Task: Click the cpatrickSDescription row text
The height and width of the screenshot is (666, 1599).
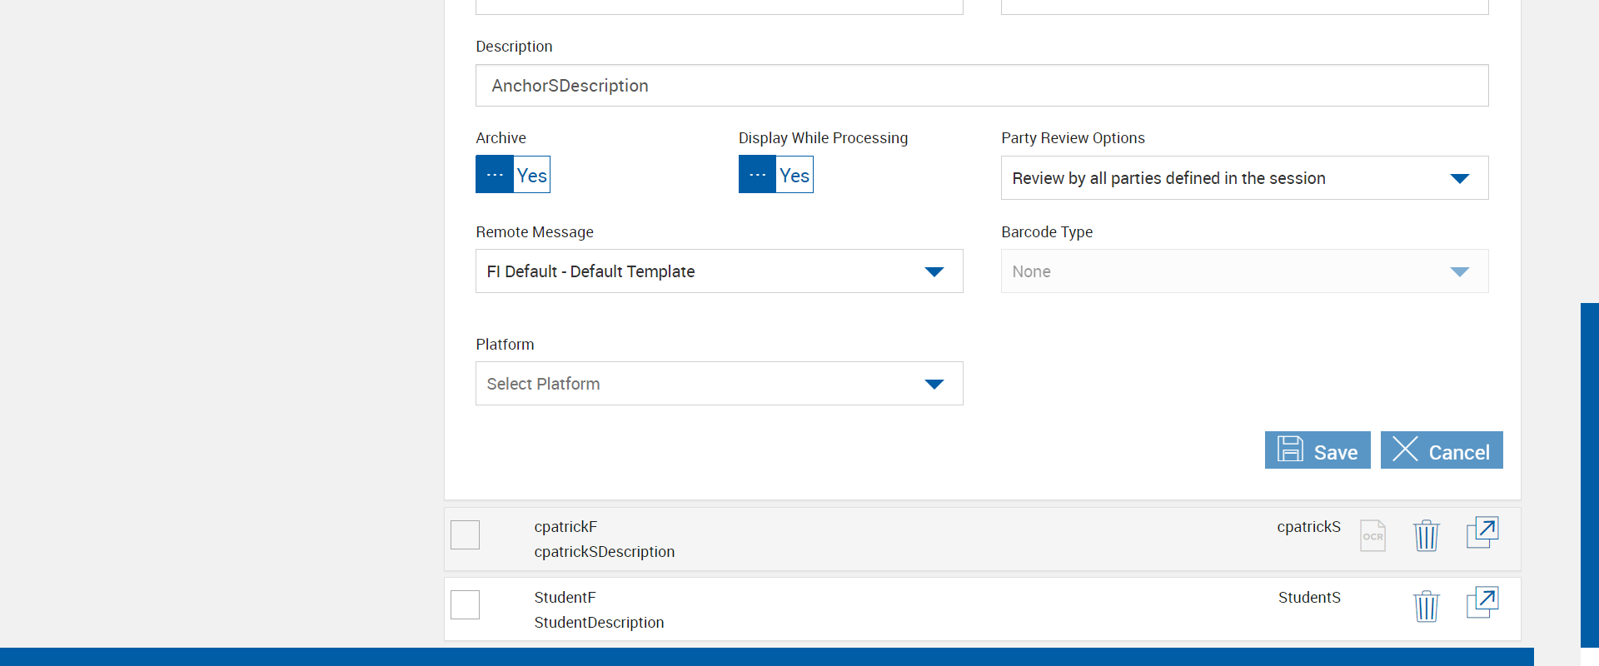Action: [604, 552]
